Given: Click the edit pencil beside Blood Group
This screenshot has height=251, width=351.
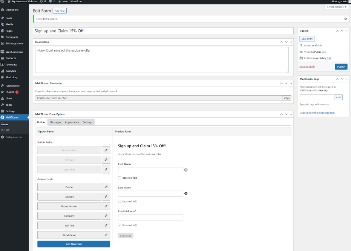Looking at the screenshot, I should tap(106, 235).
